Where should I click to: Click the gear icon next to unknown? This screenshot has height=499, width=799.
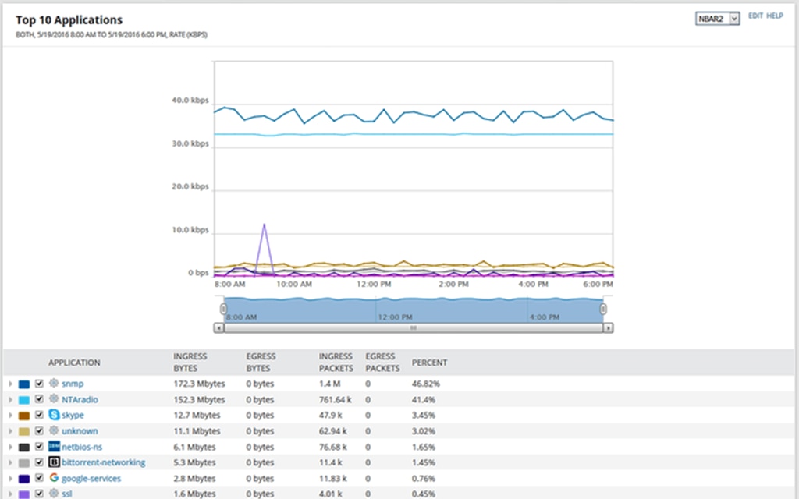tap(54, 430)
